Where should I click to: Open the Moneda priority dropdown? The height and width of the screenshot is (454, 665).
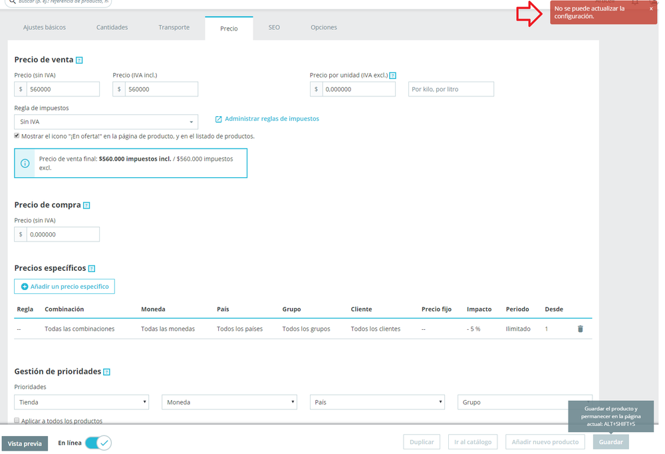tap(229, 402)
